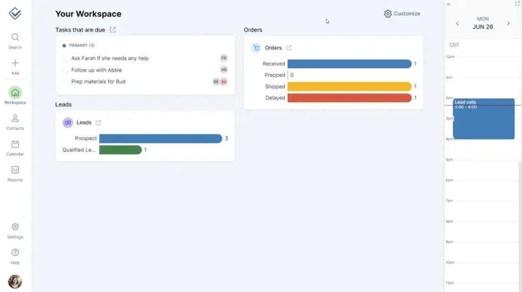Go to previous day in calendar
The width and height of the screenshot is (522, 292).
coord(457,23)
